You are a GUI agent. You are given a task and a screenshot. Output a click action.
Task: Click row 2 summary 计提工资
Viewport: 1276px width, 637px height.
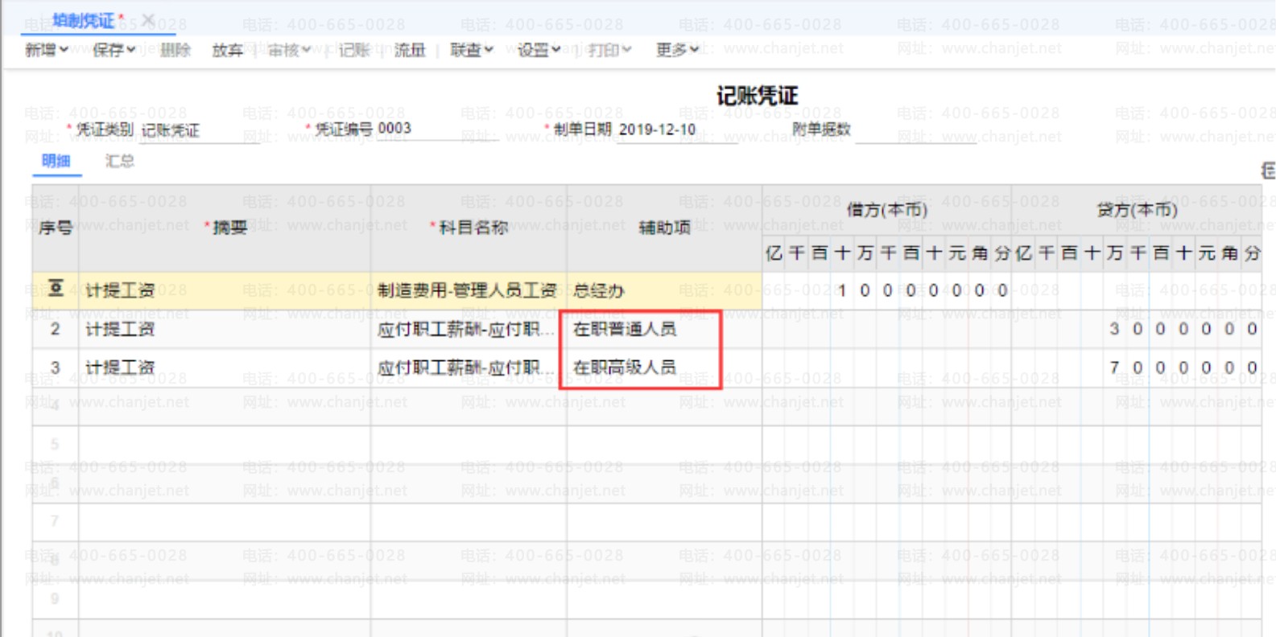(x=225, y=329)
